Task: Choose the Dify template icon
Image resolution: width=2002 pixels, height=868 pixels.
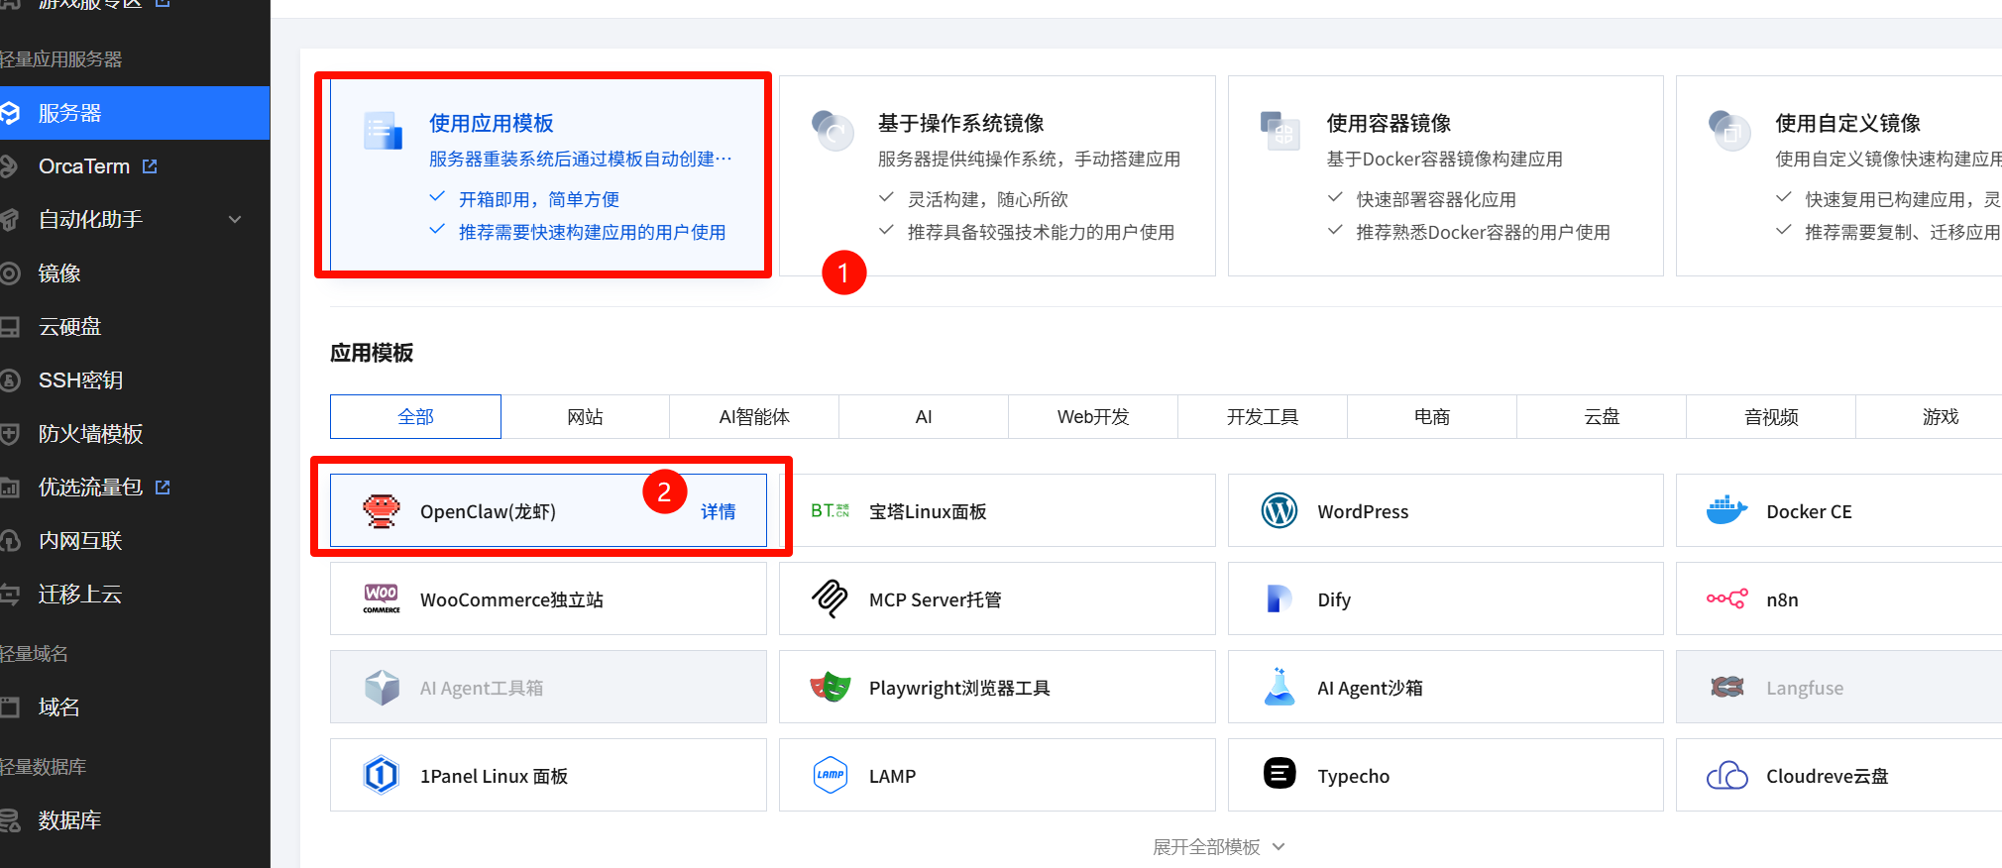Action: [x=1279, y=599]
